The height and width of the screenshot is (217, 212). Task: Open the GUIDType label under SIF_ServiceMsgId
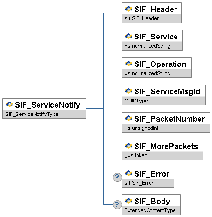click(x=136, y=101)
